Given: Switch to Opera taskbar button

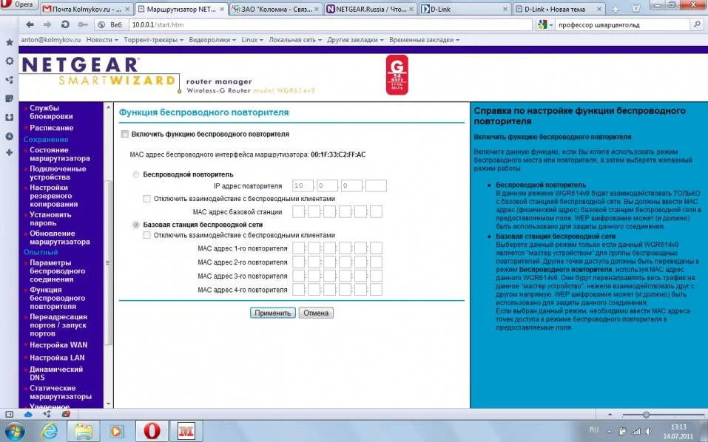Looking at the screenshot, I should 152,431.
